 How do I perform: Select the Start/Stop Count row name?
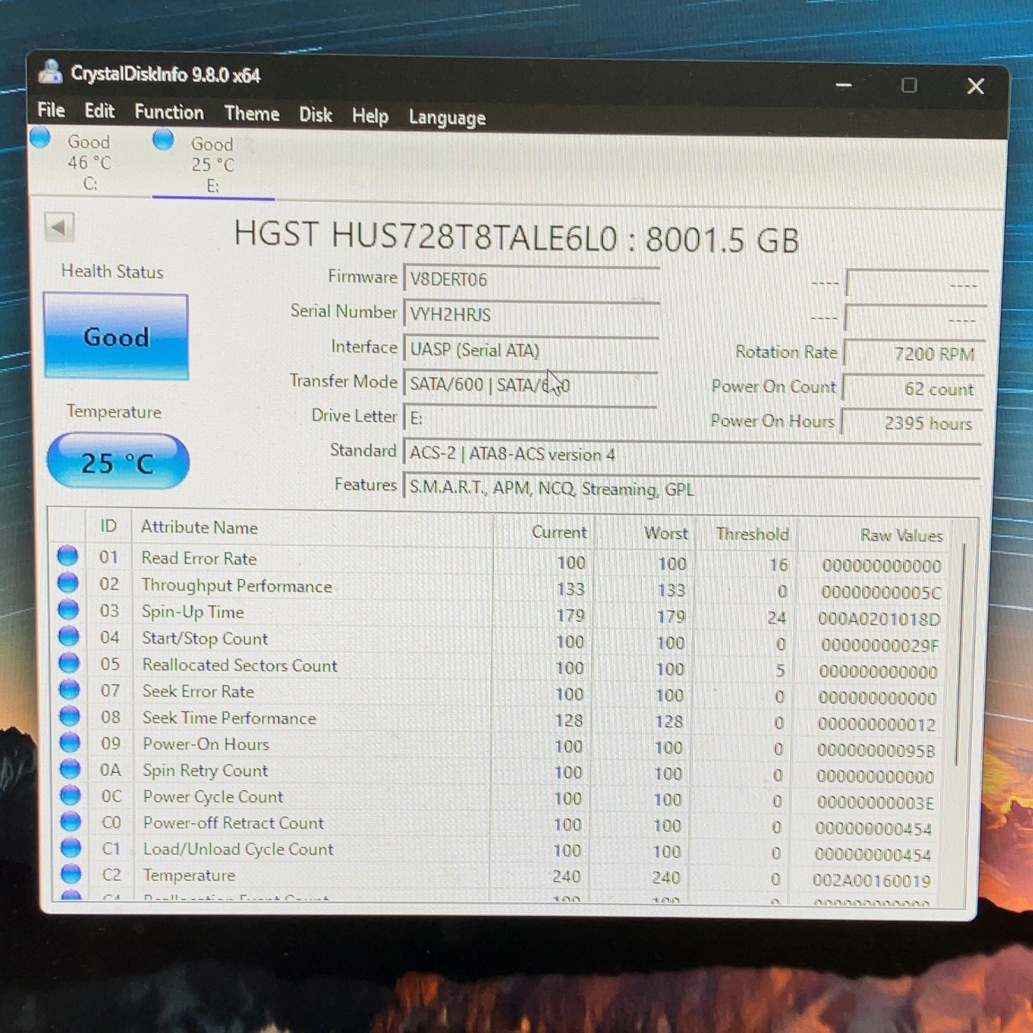(x=205, y=638)
